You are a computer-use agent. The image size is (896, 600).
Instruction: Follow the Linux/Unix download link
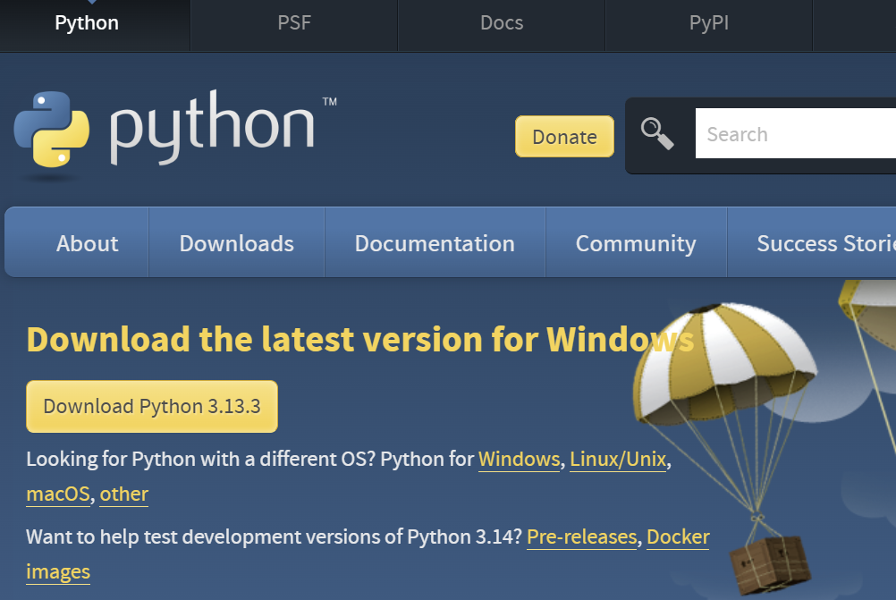618,460
